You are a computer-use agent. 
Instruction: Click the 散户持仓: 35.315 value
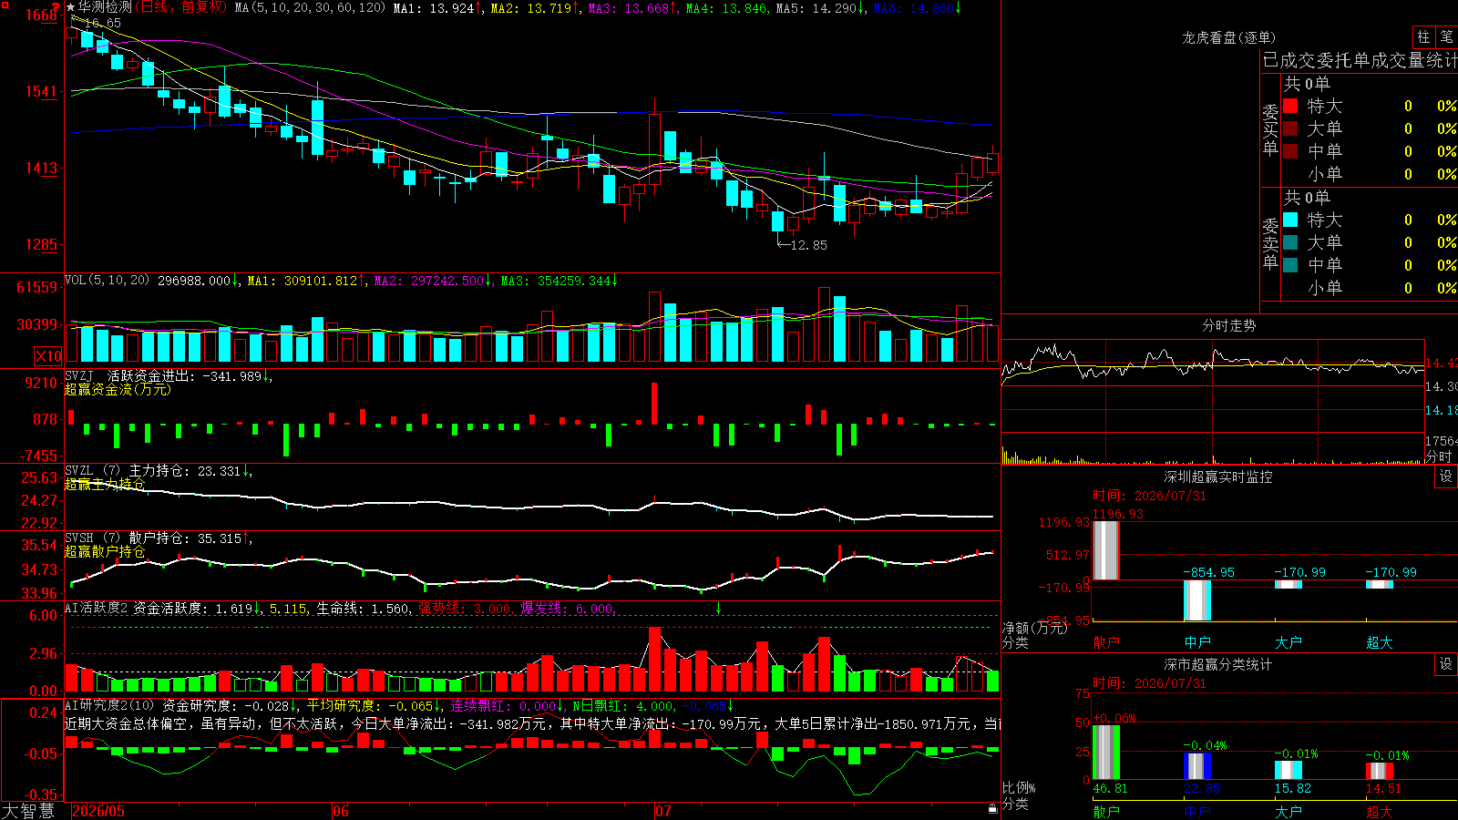tap(185, 538)
